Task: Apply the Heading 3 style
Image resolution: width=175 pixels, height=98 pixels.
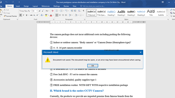Action: (x=131, y=13)
